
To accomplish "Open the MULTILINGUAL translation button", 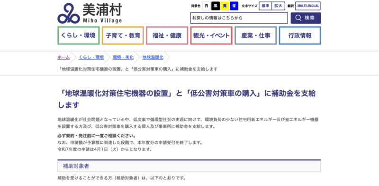I will coord(308,6).
